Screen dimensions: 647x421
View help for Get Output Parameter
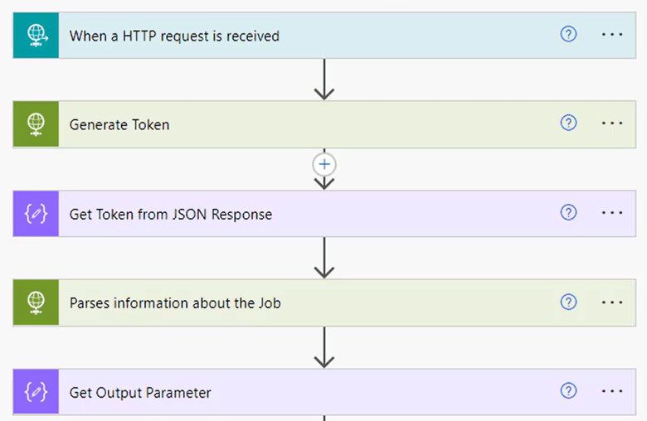tap(568, 391)
